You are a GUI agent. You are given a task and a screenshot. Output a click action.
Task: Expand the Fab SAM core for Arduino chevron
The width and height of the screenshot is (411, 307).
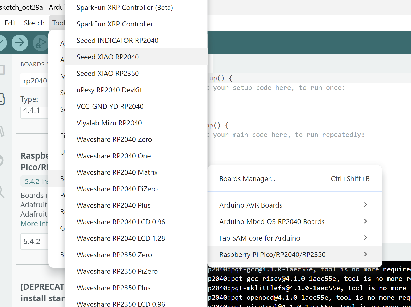pos(365,238)
